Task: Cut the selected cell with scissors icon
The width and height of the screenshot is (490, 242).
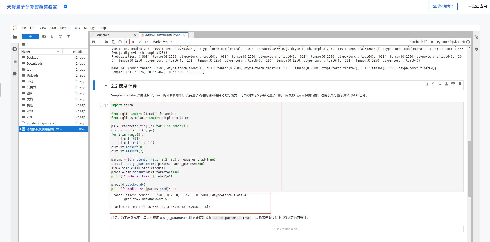Action: [107, 42]
